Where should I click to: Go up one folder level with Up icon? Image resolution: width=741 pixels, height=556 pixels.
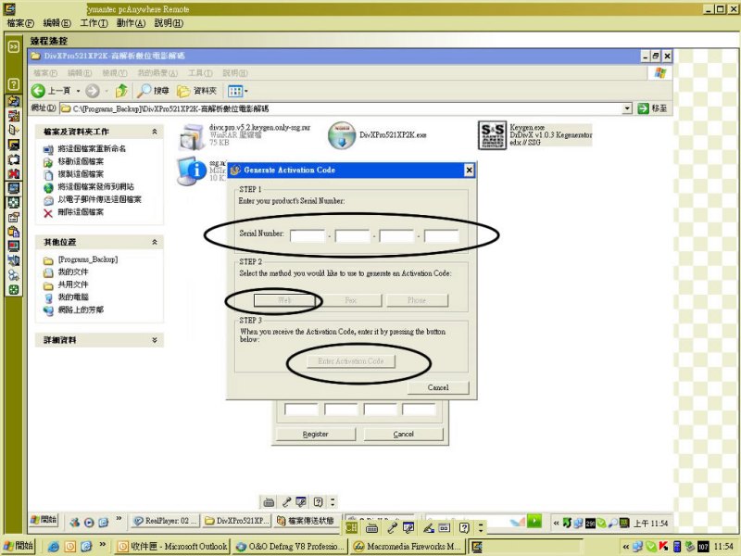coord(121,90)
